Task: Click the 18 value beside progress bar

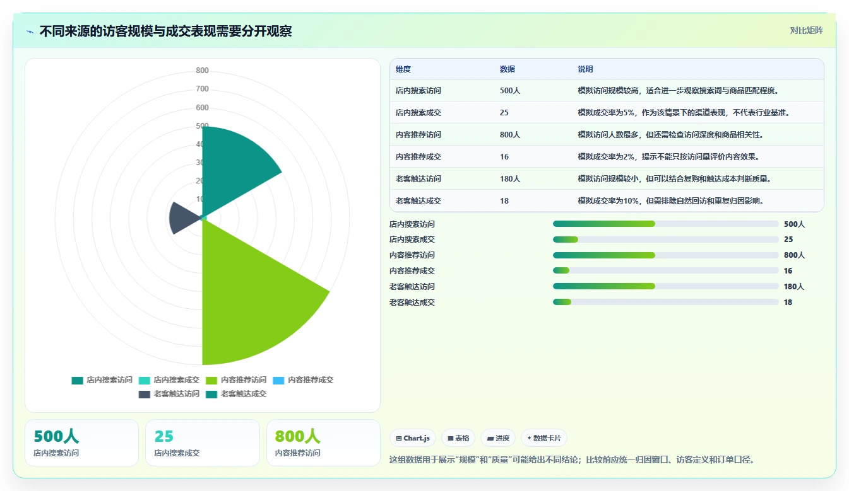Action: pos(788,302)
